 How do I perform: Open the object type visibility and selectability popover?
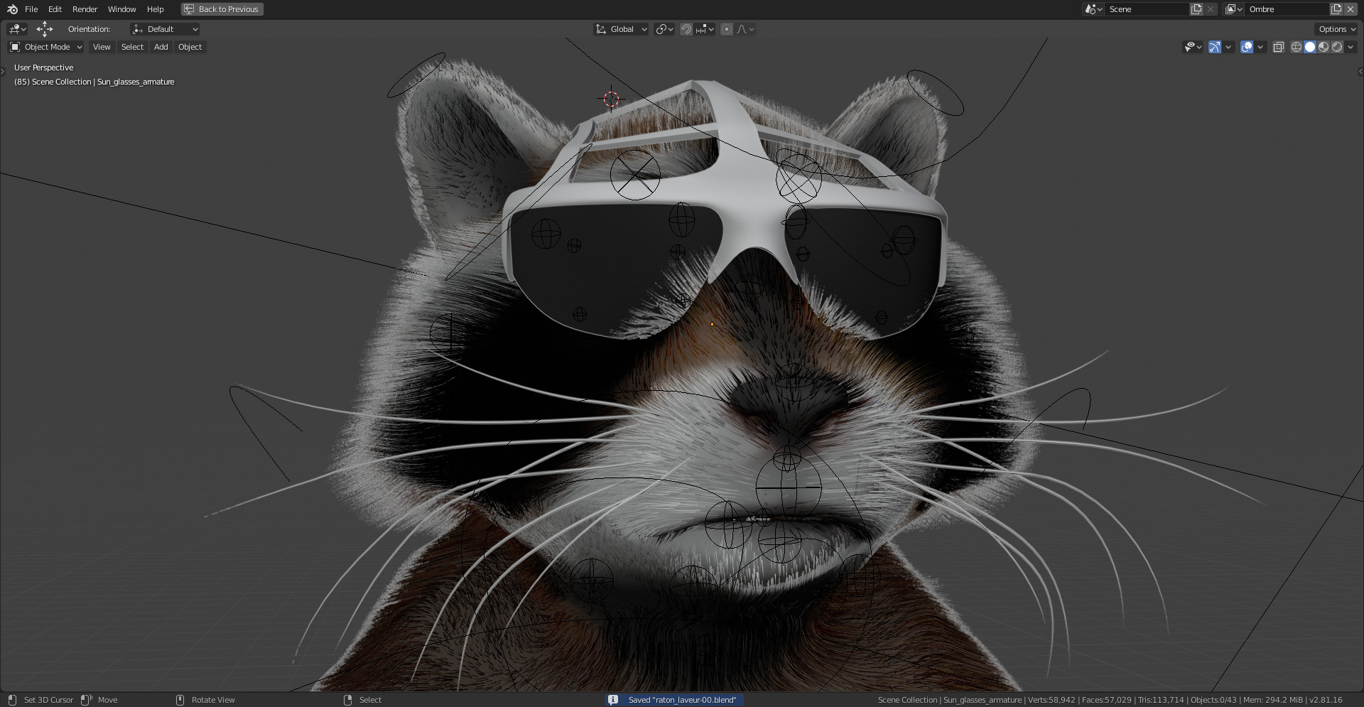(1193, 47)
